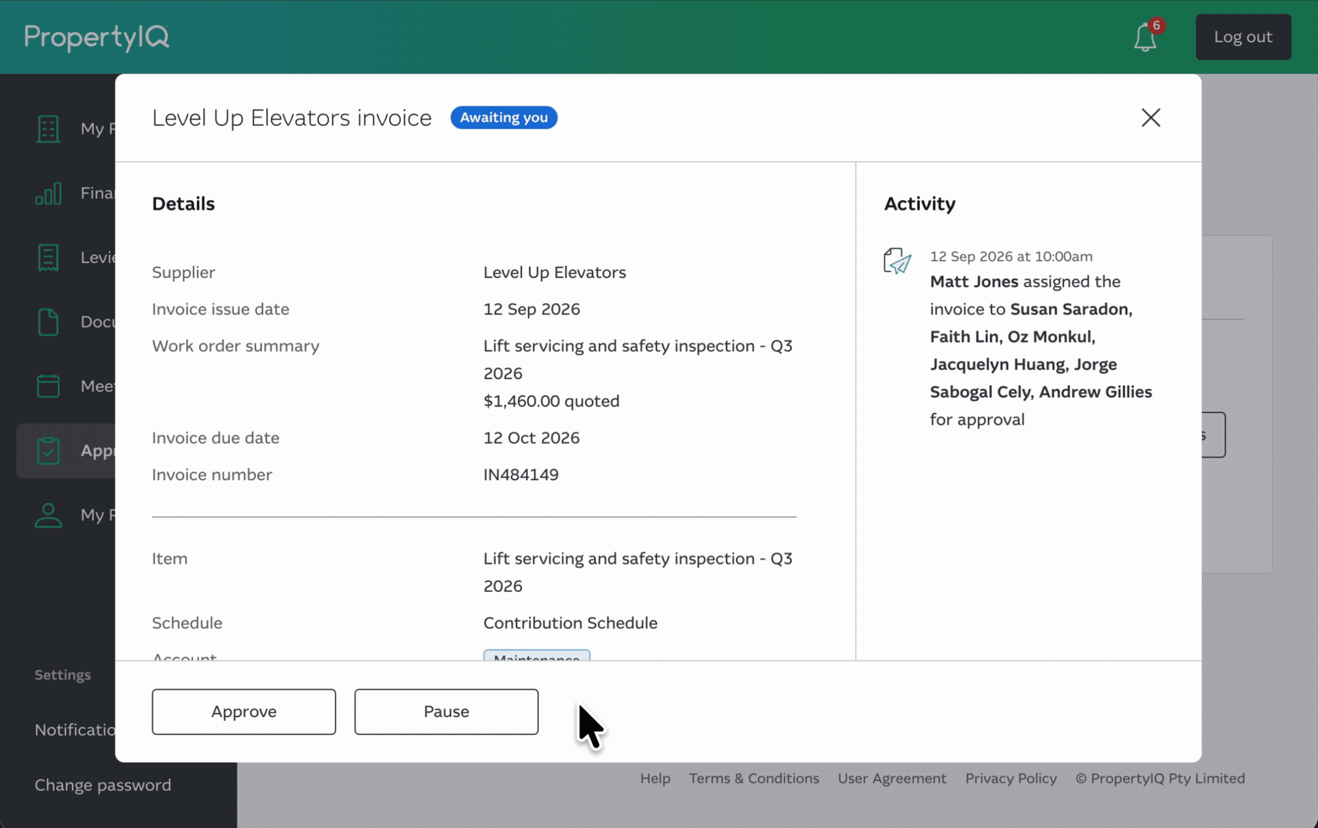The height and width of the screenshot is (828, 1318).
Task: Click the Activity heading
Action: (919, 204)
